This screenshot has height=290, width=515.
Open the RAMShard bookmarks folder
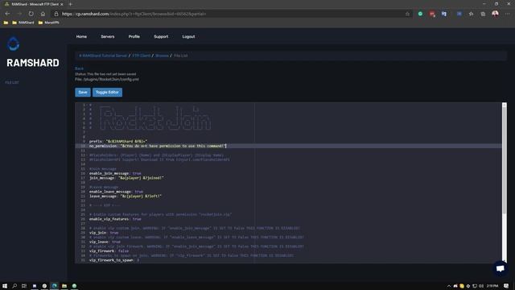(x=23, y=23)
